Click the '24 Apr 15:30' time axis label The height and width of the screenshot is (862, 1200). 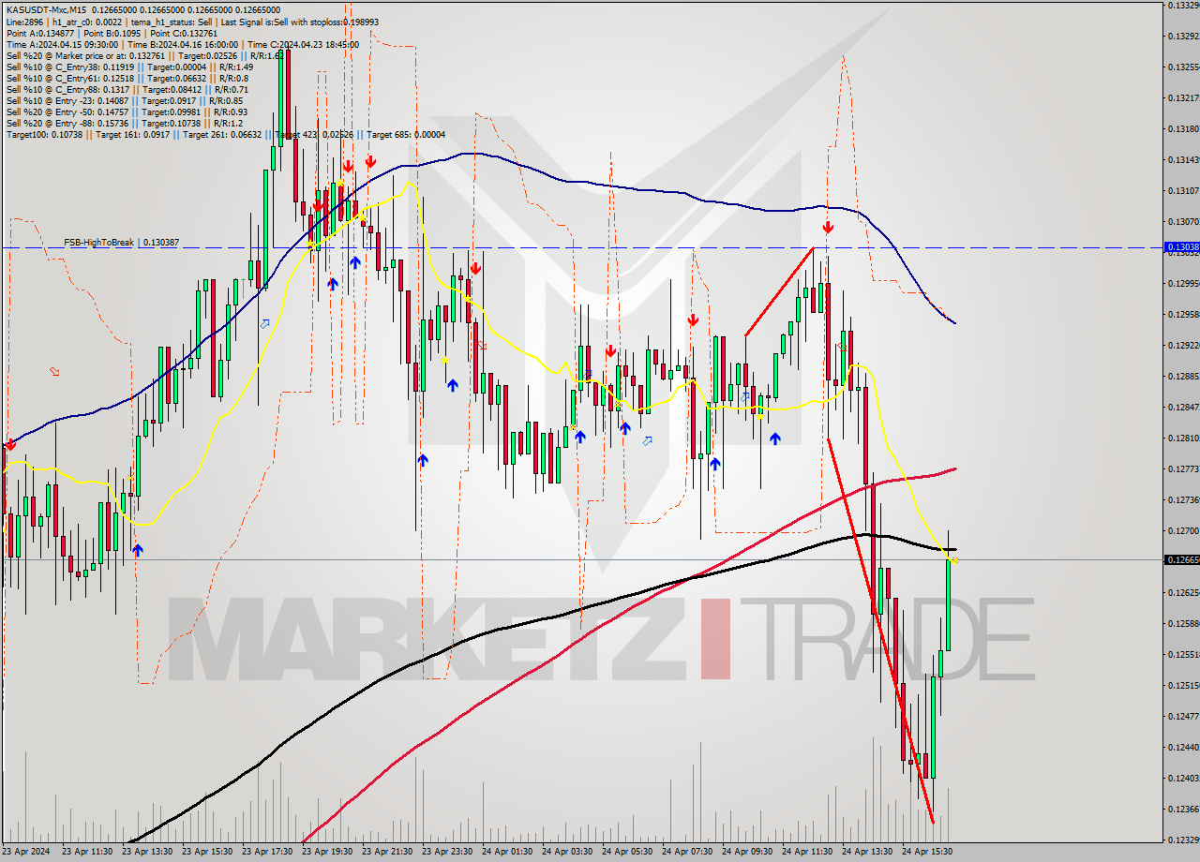[927, 852]
